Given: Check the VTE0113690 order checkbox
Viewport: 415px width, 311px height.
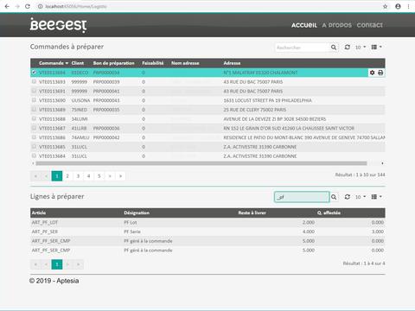Looking at the screenshot, I should coord(34,100).
